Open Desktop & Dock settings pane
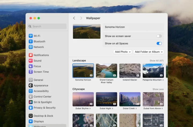The width and height of the screenshot is (193, 127). (x=43, y=116)
